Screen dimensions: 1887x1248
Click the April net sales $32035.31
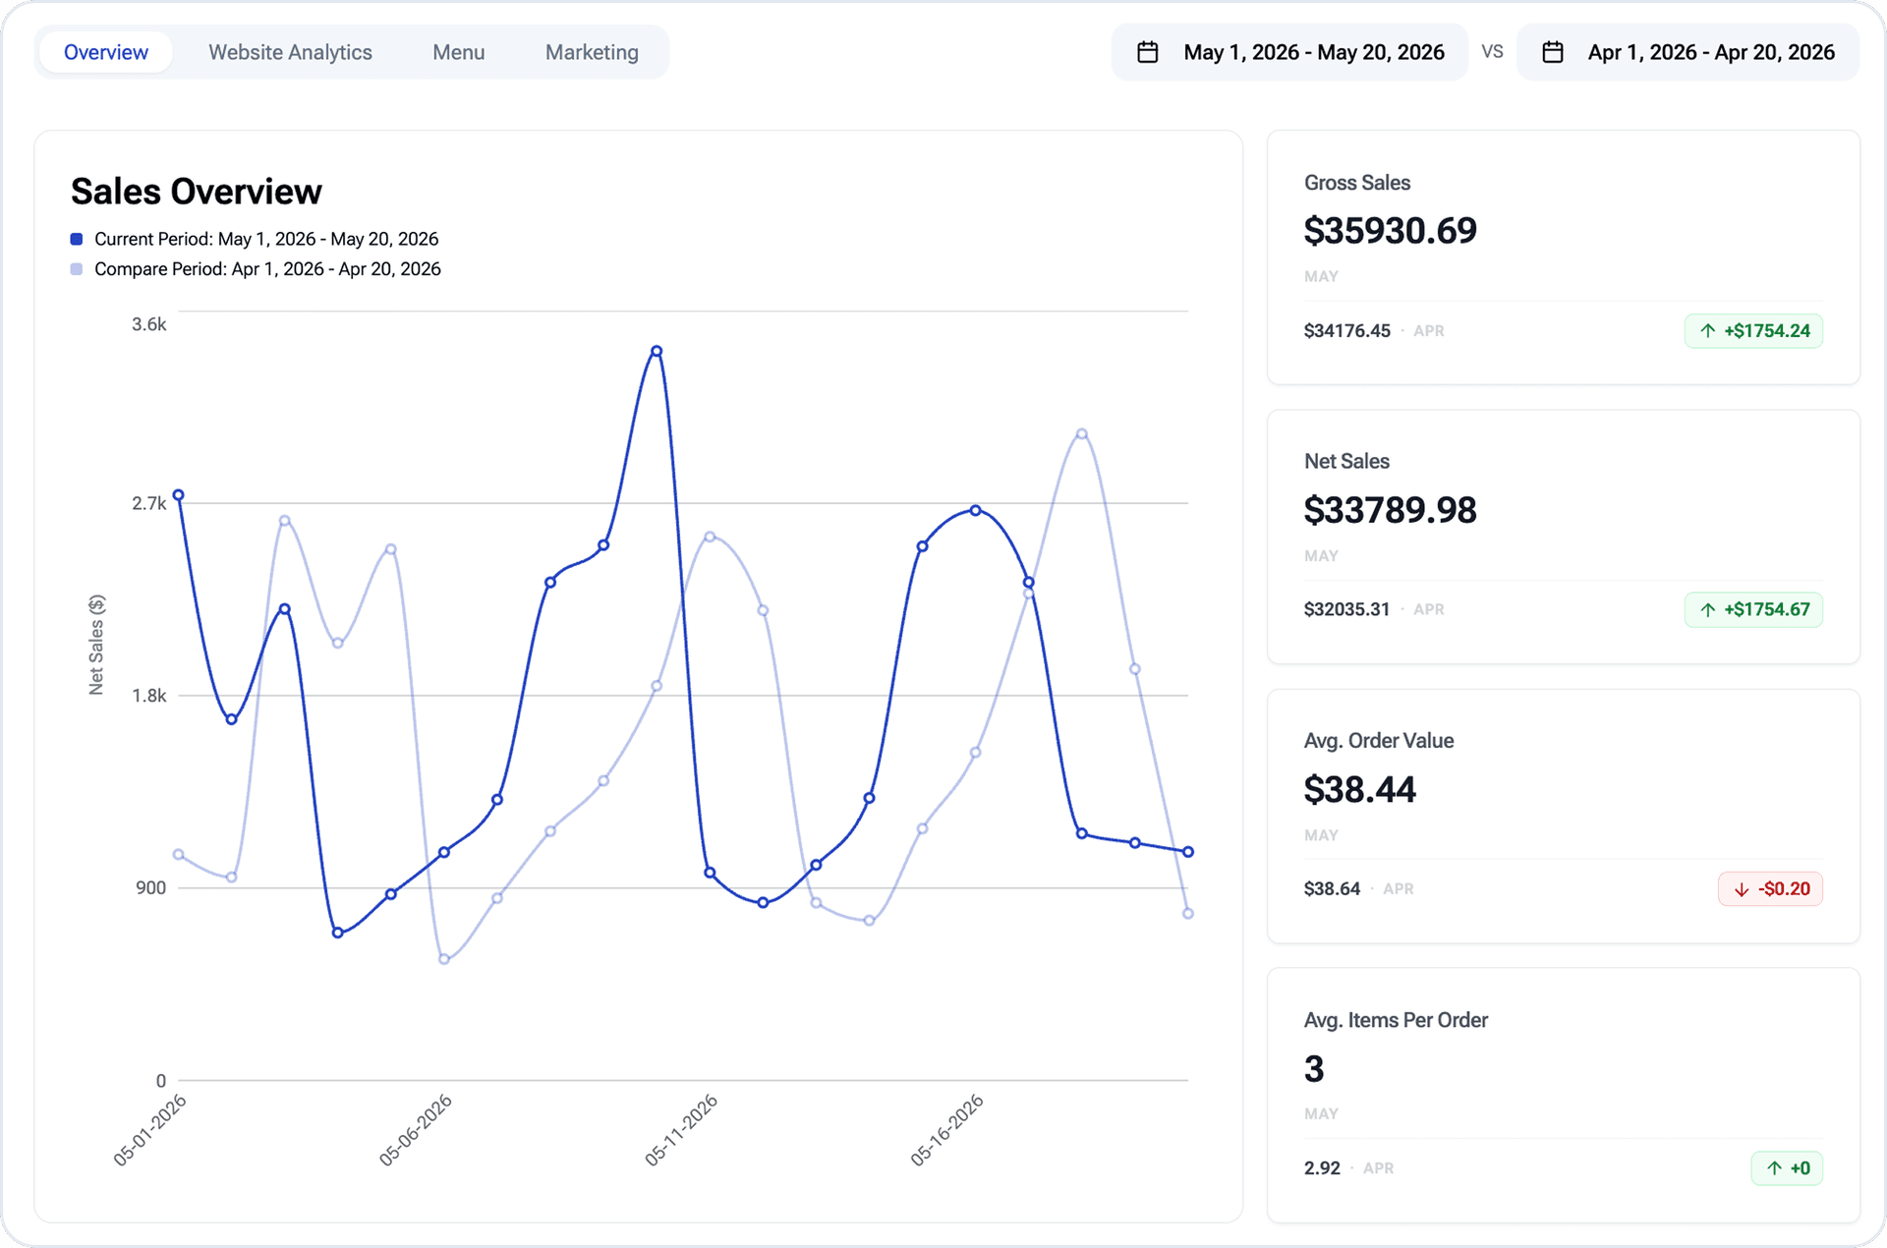[1346, 610]
